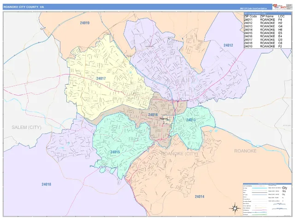This screenshot has height=221, width=295.
Task: Click the H2 locator cell in the table
Action: tap(280, 23)
